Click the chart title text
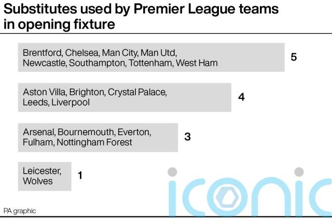 point(141,17)
